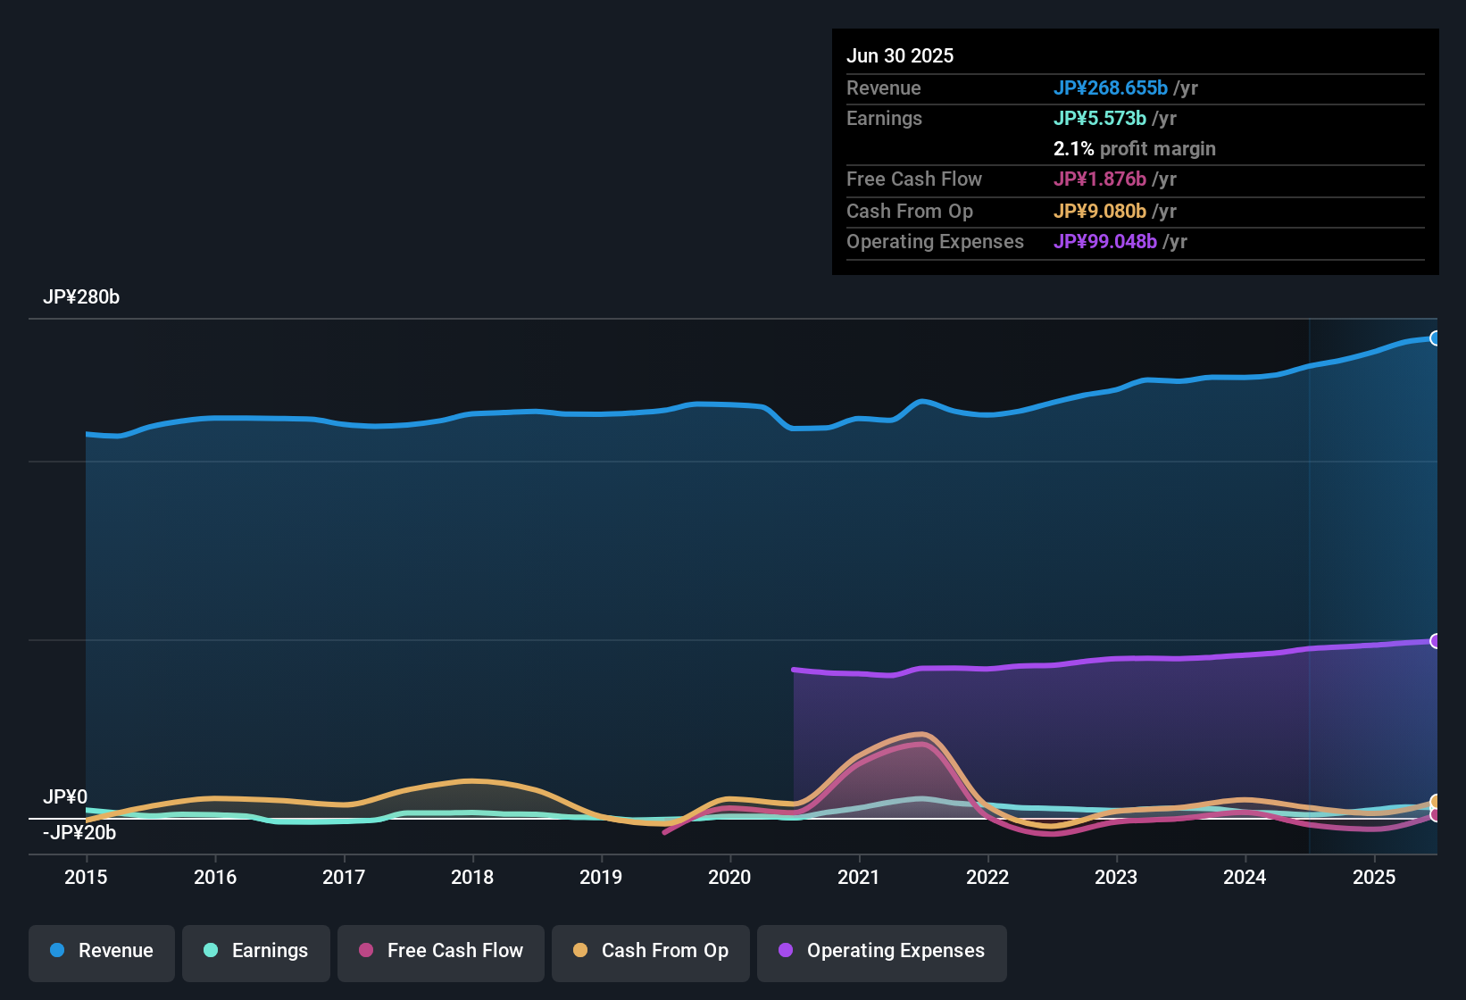
Task: Hide the Cash From Op series via its legend
Action: [650, 951]
